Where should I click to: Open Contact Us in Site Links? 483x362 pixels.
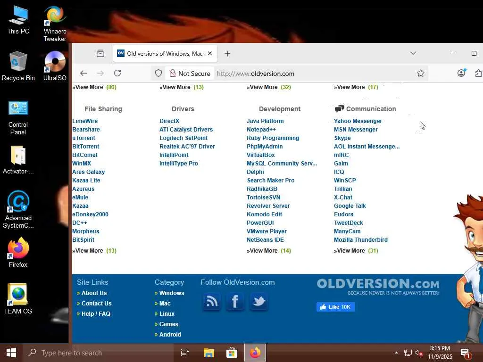click(96, 304)
